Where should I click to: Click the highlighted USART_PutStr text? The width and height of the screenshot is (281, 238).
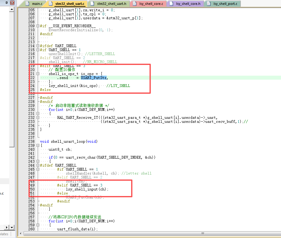93,78
